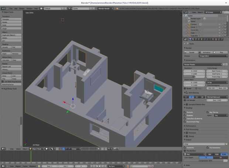Select the Scene properties tab icon
This screenshot has width=229, height=168.
(196, 39)
